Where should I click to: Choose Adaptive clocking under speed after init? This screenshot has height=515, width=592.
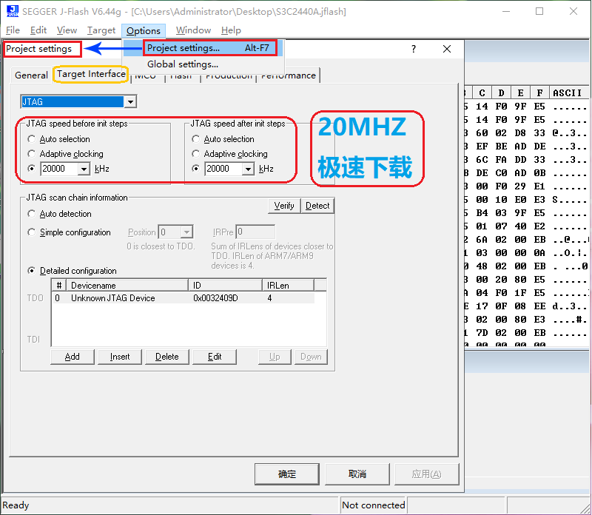[x=195, y=154]
